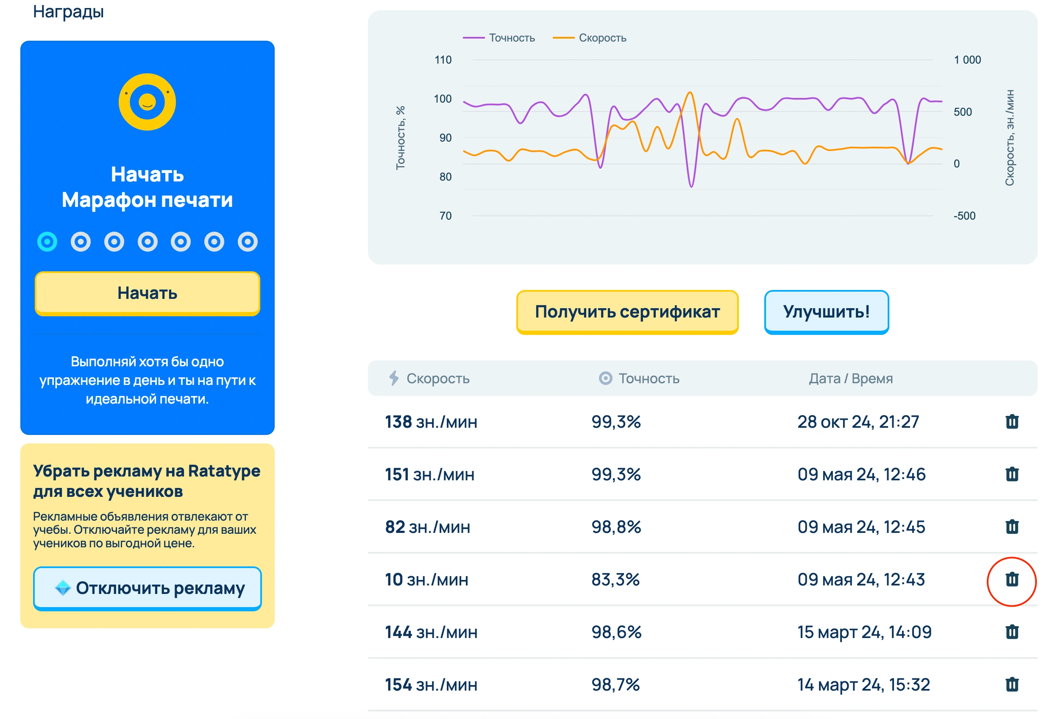Screen dimensions: 1064x719
Task: Delete the 15 март 24 result
Action: 1012,633
